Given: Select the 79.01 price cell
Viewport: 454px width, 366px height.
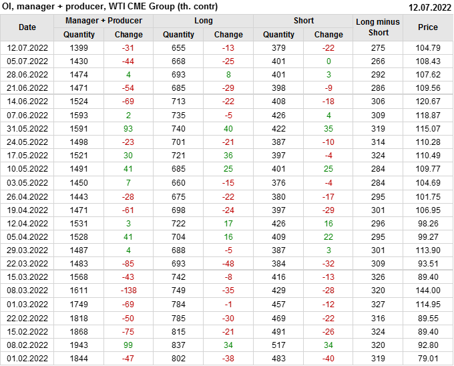Looking at the screenshot, I should (428, 358).
